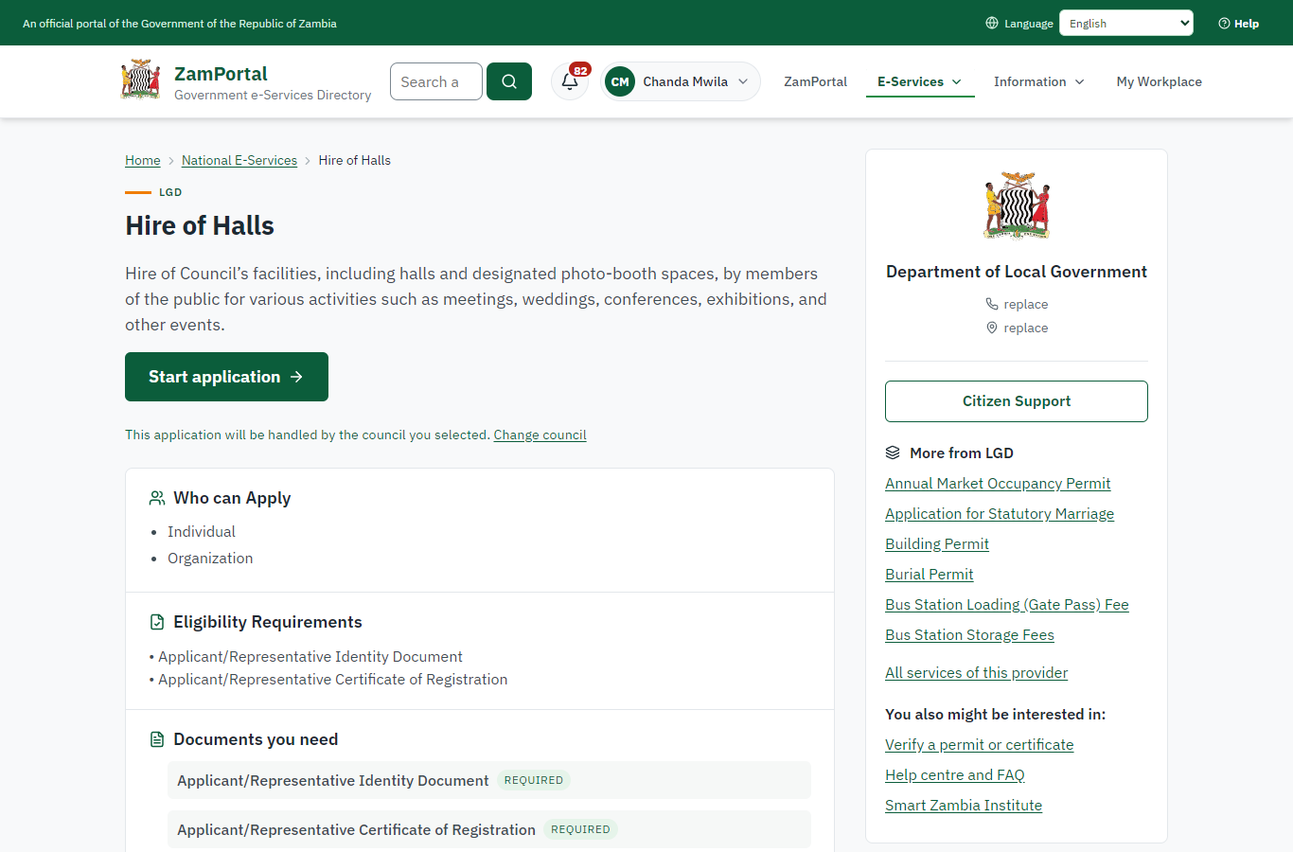Expand the Chanda Mwila account menu
This screenshot has width=1293, height=852.
point(681,81)
